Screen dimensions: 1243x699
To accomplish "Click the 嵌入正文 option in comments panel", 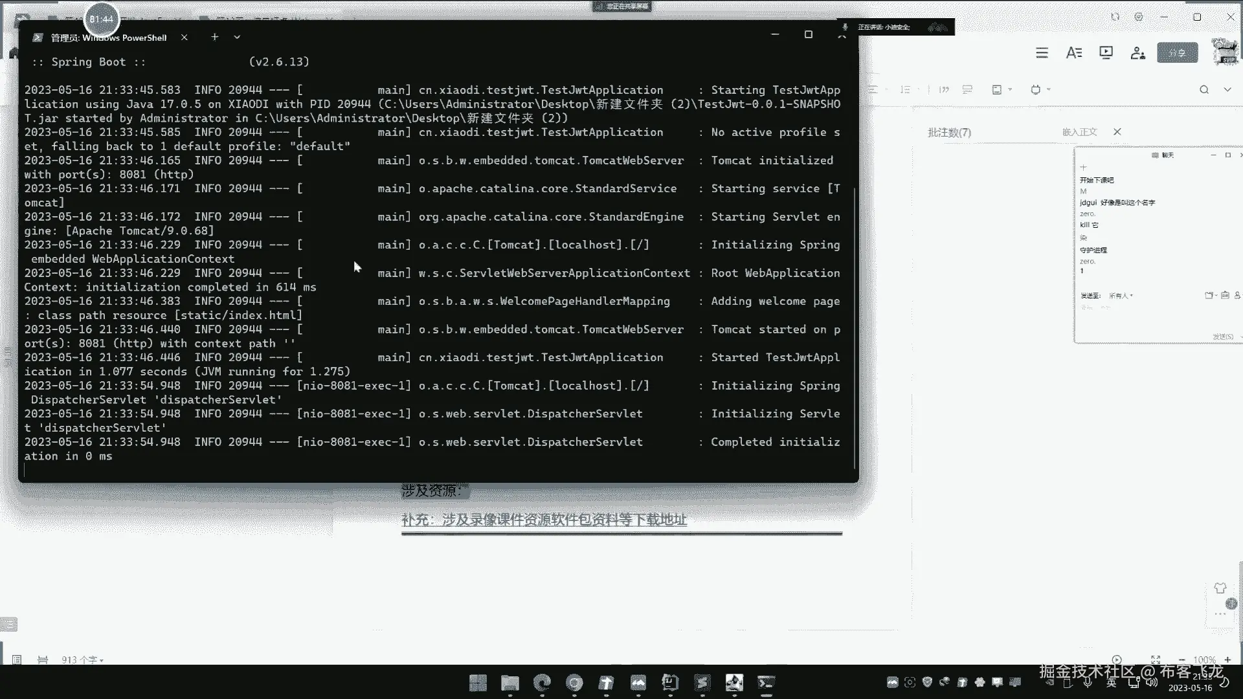I will click(x=1079, y=132).
